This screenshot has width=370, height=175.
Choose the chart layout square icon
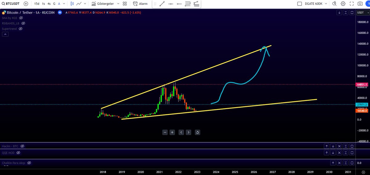[x=300, y=4]
